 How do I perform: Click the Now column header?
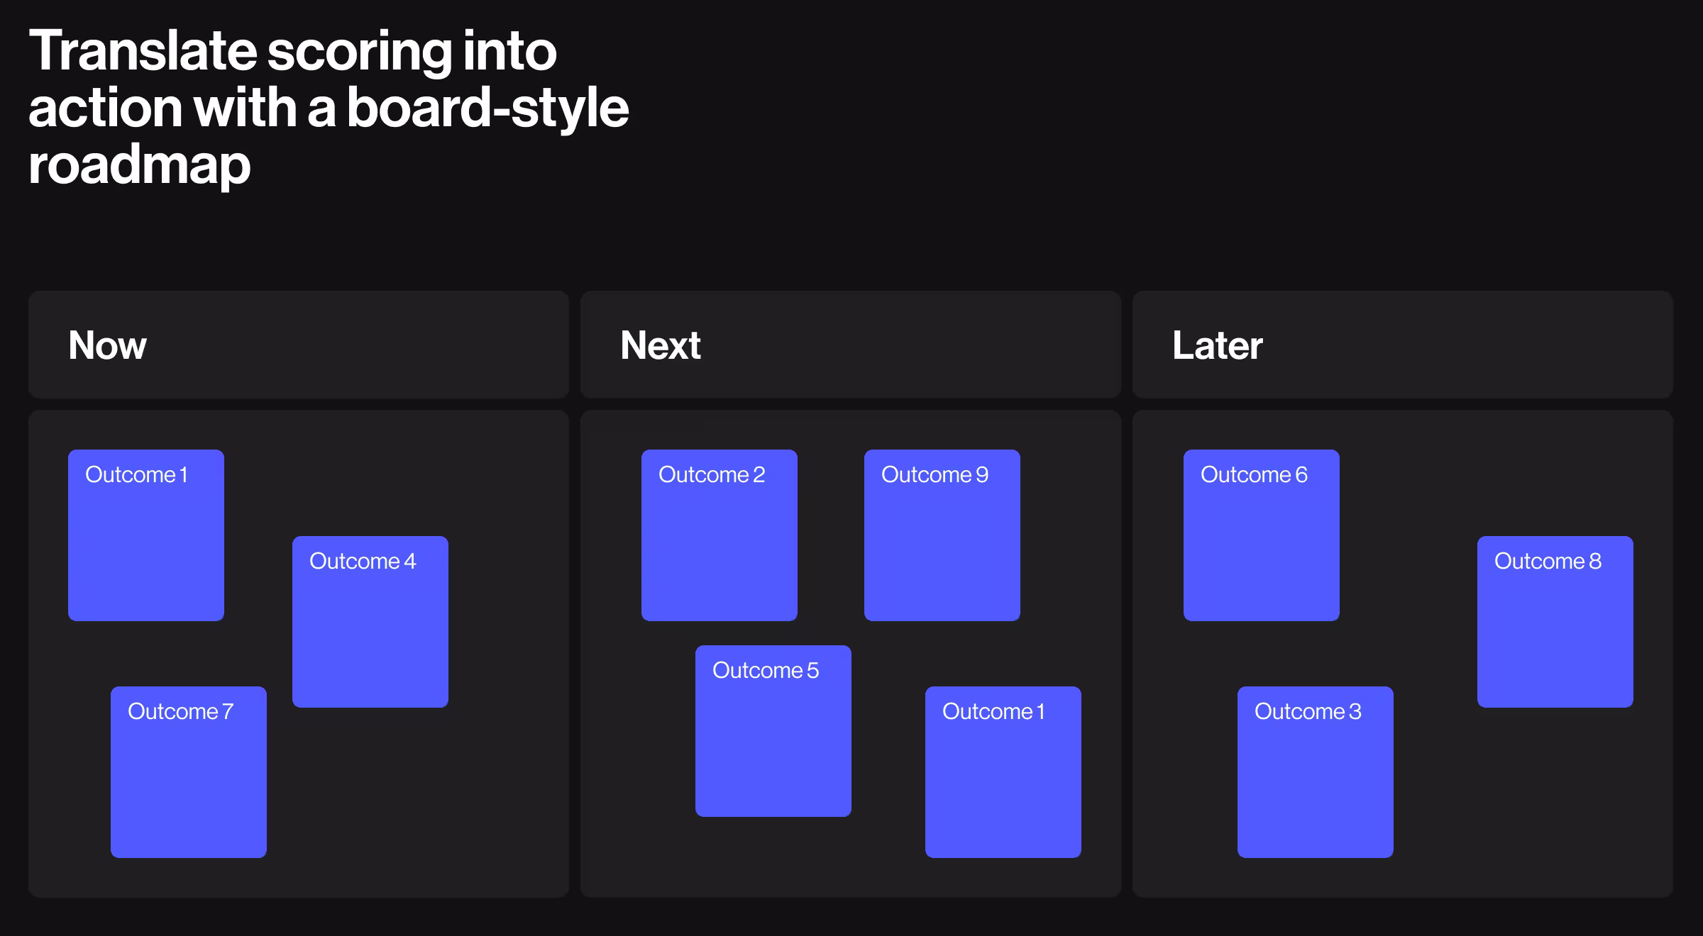click(106, 345)
